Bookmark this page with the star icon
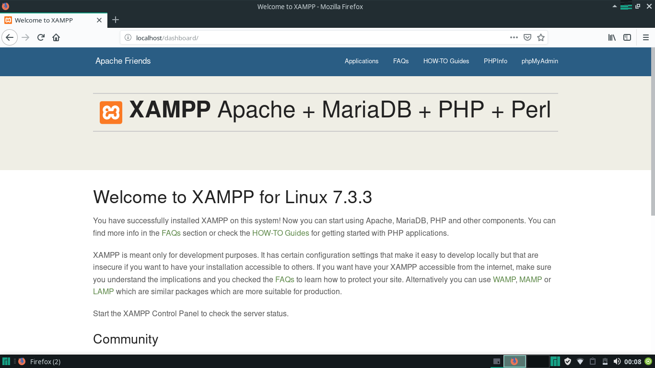655x368 pixels. click(x=541, y=37)
